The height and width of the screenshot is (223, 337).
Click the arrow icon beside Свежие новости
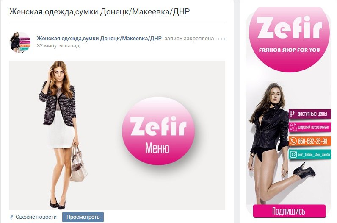pyautogui.click(x=12, y=217)
